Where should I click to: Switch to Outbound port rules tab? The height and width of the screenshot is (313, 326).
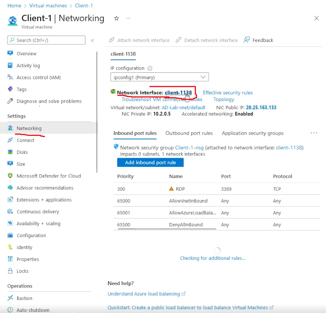coord(189,133)
